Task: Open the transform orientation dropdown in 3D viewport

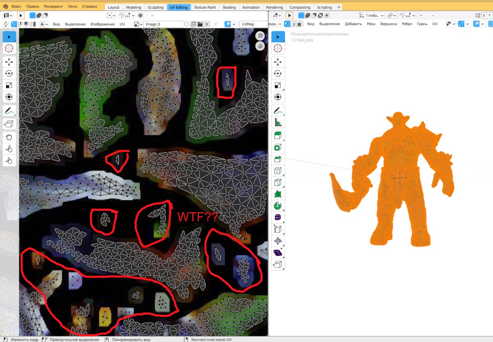Action: [372, 15]
